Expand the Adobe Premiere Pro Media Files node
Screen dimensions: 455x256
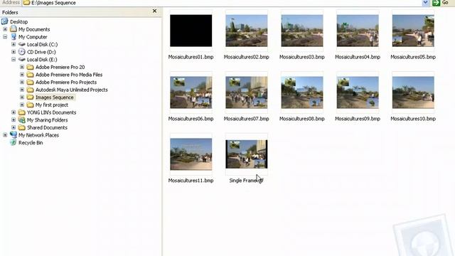tap(22, 74)
